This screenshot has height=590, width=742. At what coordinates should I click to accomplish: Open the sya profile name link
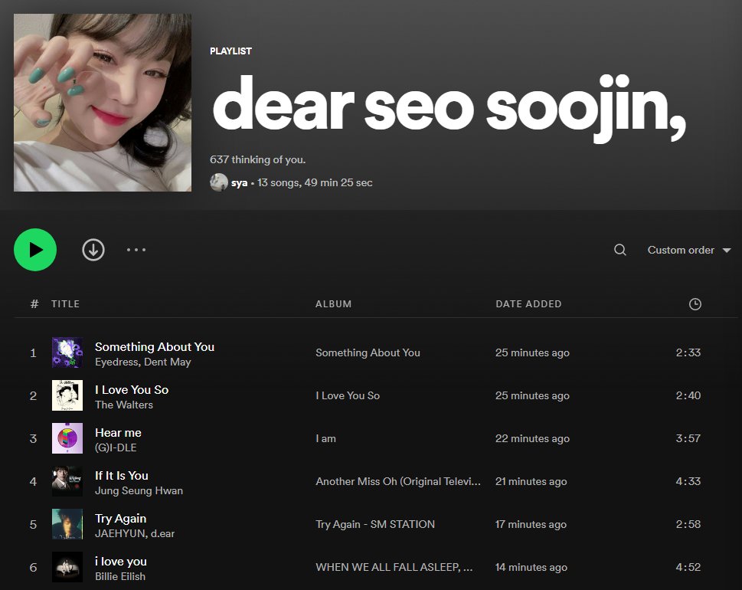click(x=239, y=183)
